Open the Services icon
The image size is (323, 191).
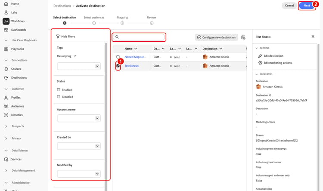[6, 159]
